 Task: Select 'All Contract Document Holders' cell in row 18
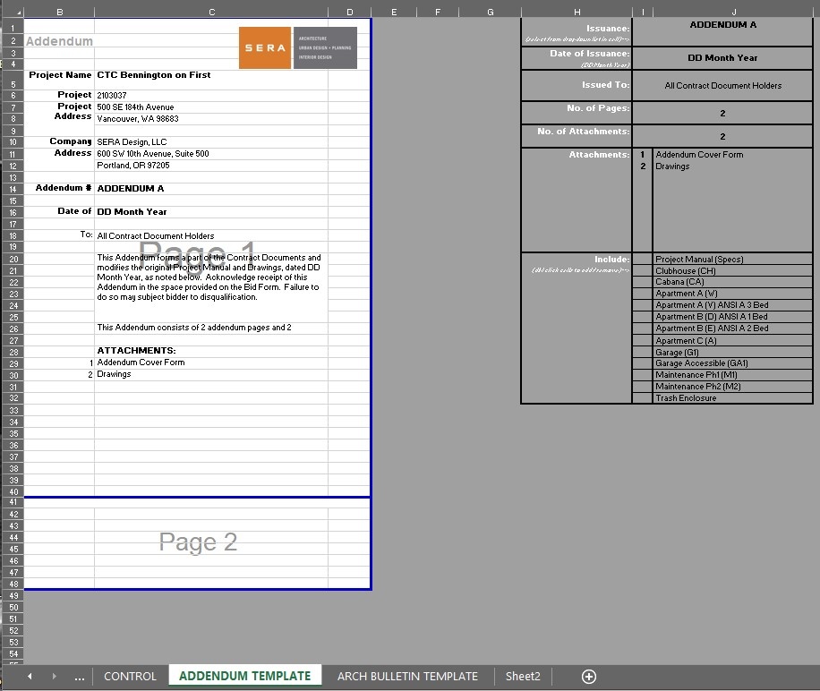(x=211, y=235)
